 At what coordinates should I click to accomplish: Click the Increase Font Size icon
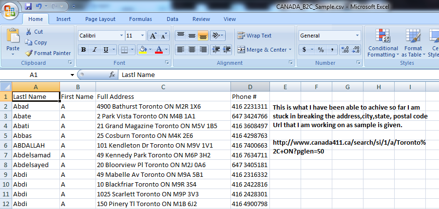(153, 36)
